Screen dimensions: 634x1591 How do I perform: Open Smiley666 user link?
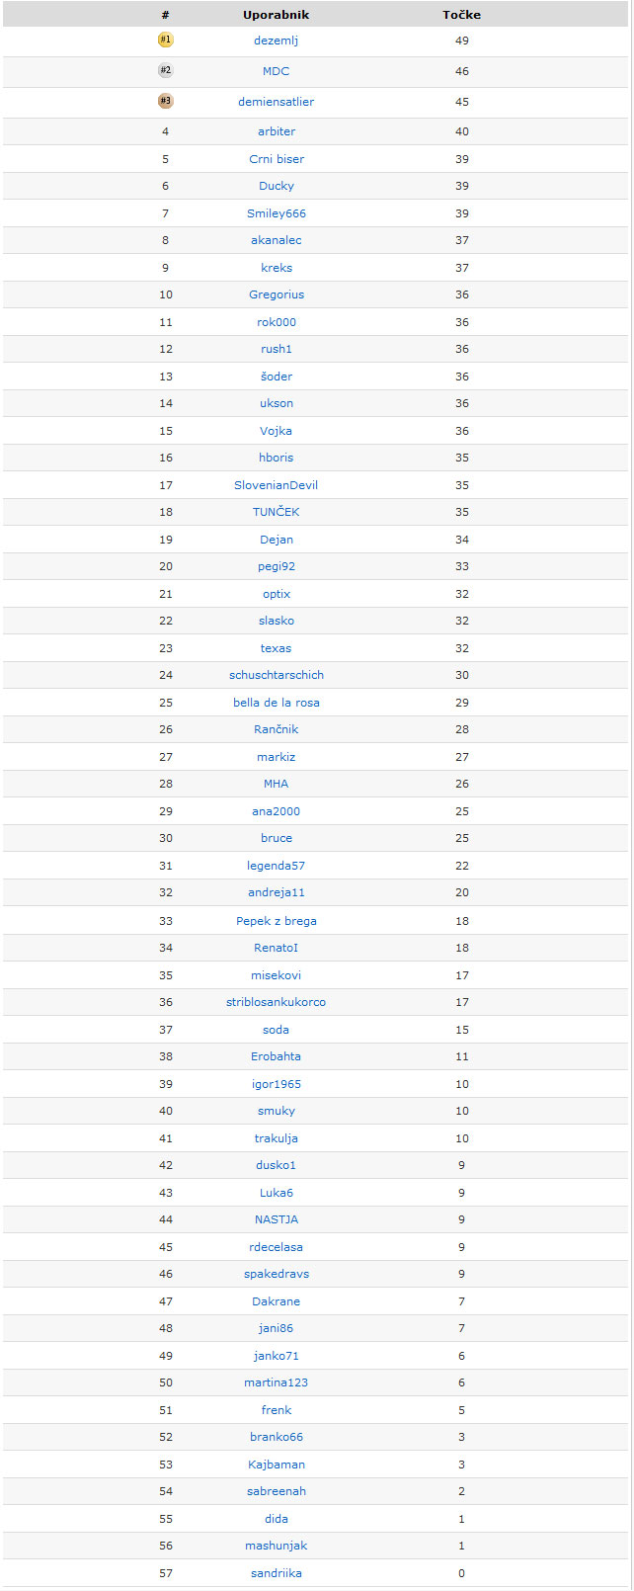pos(277,213)
